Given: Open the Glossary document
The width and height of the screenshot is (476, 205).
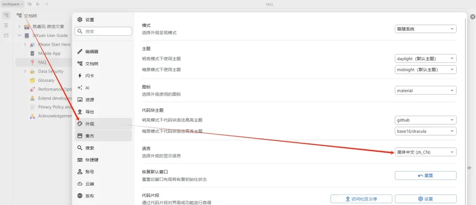Looking at the screenshot, I should (46, 80).
